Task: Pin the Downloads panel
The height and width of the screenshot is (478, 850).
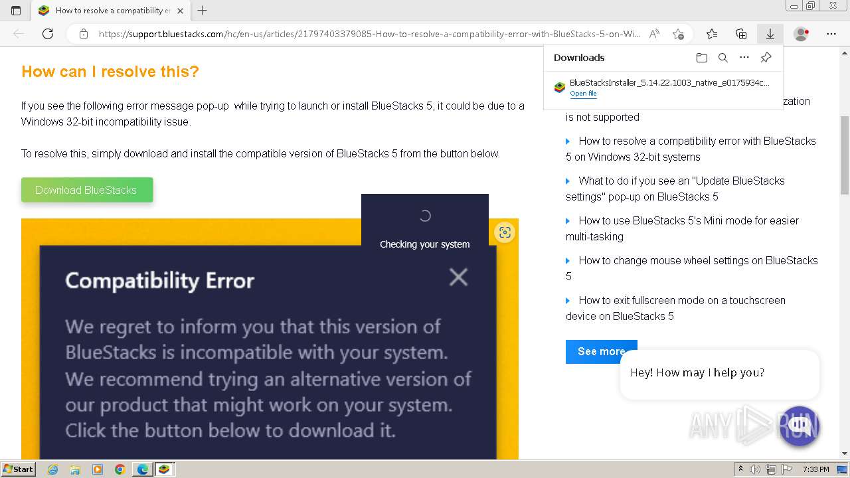Action: (x=766, y=58)
